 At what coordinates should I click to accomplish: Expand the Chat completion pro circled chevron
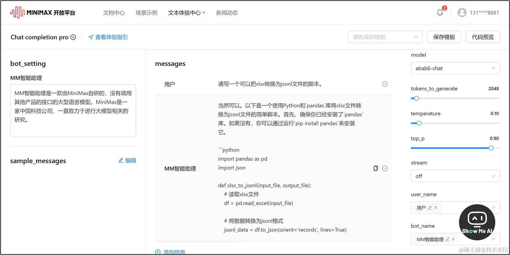point(73,37)
